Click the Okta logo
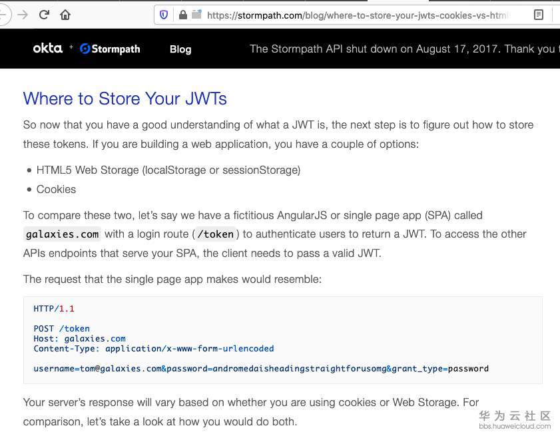Image resolution: width=560 pixels, height=436 pixels. [47, 48]
